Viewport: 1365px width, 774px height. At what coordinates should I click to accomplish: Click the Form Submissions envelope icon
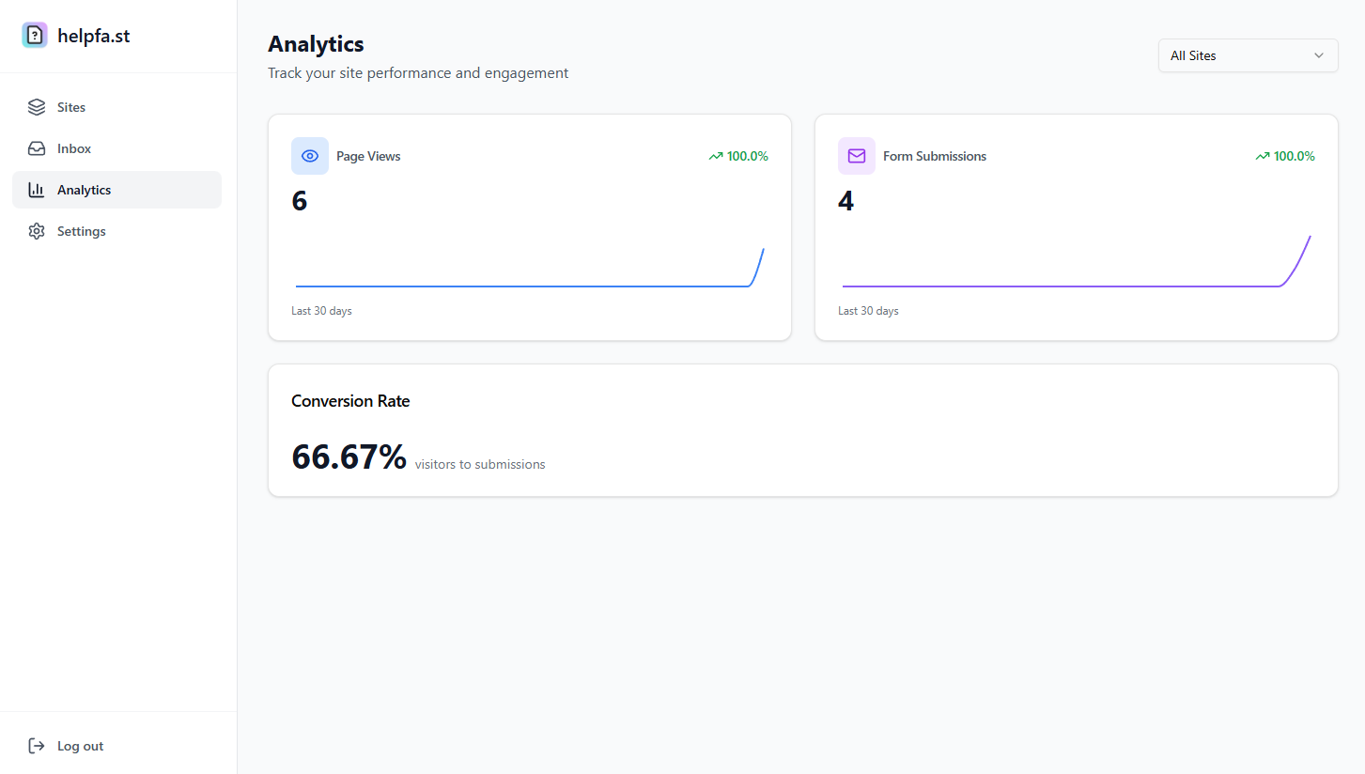point(857,156)
